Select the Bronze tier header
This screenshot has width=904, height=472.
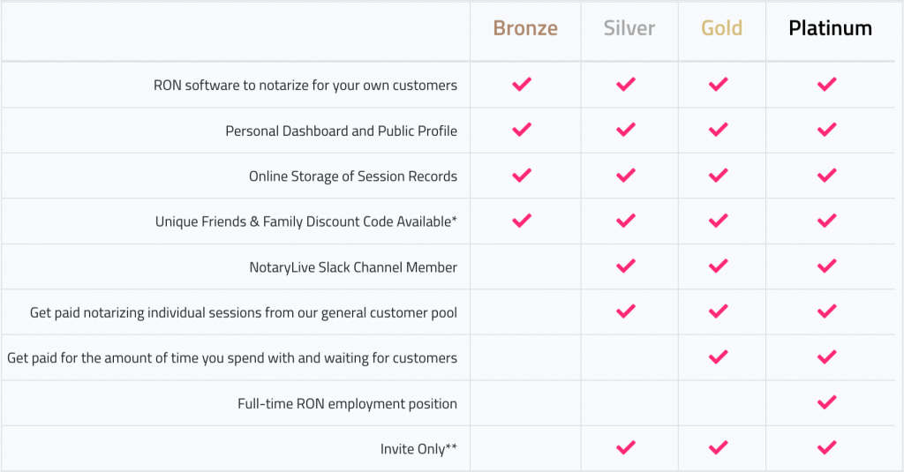tap(525, 28)
